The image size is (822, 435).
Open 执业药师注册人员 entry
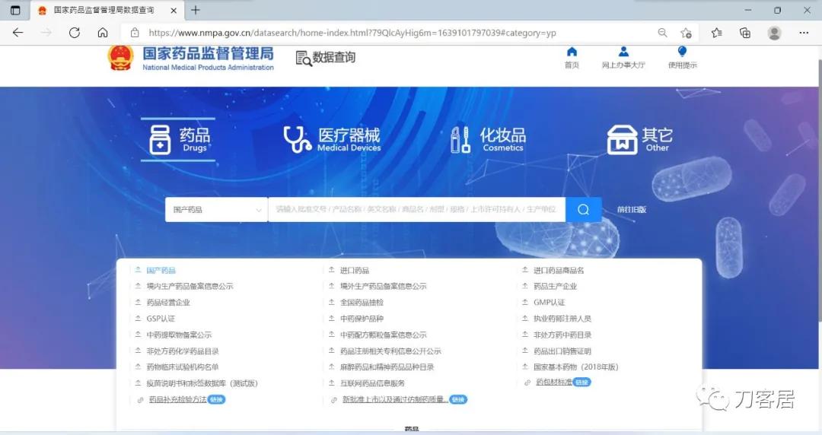(x=562, y=319)
